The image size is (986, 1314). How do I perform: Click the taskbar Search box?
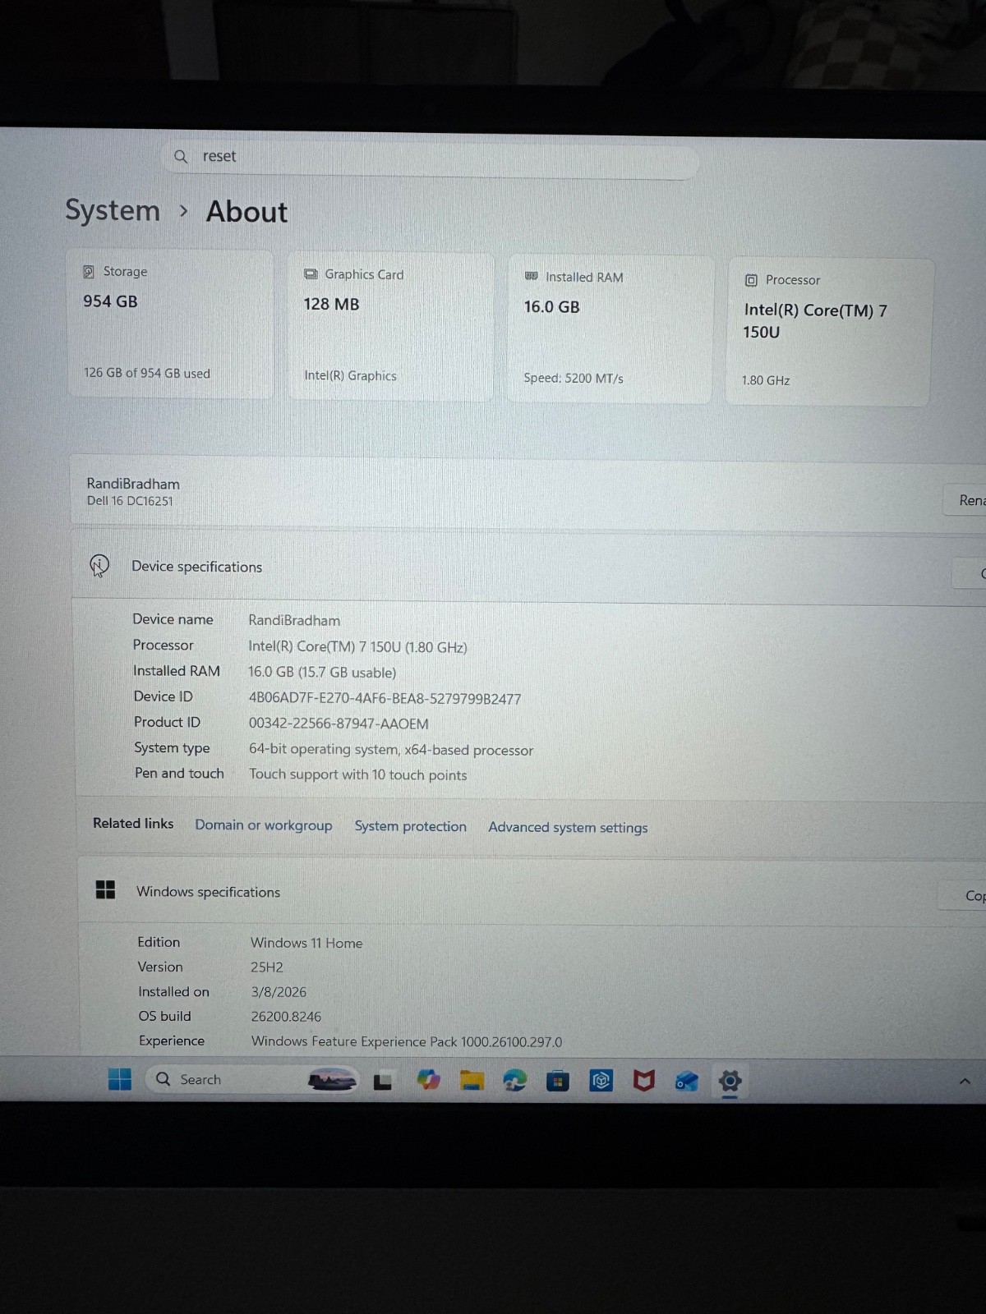[x=251, y=1079]
